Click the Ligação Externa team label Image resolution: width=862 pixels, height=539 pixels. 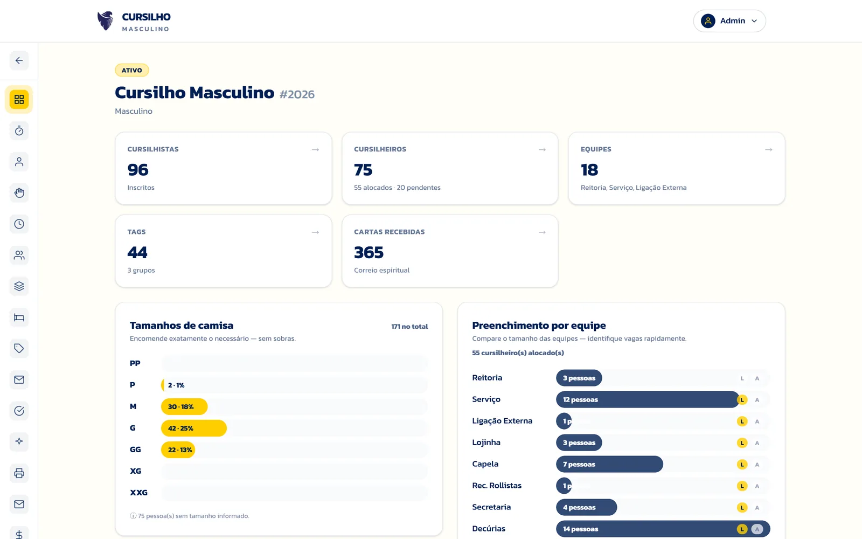click(502, 421)
